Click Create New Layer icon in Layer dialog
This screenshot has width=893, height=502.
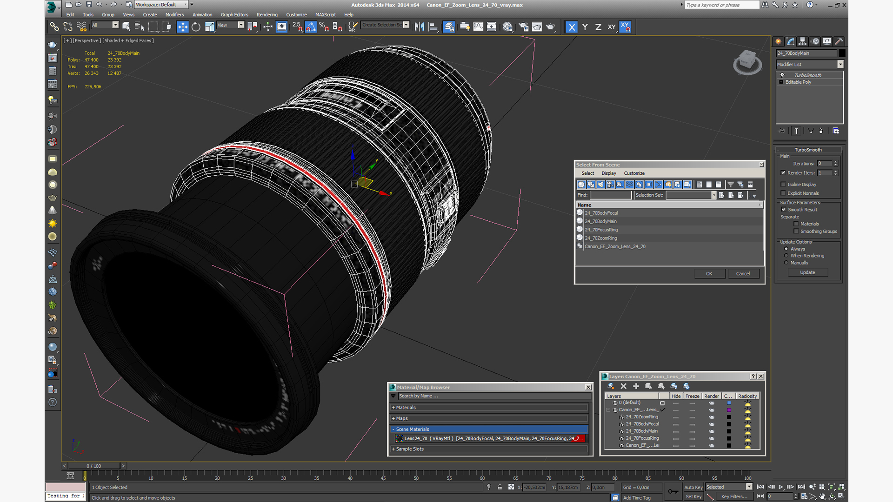(x=611, y=386)
